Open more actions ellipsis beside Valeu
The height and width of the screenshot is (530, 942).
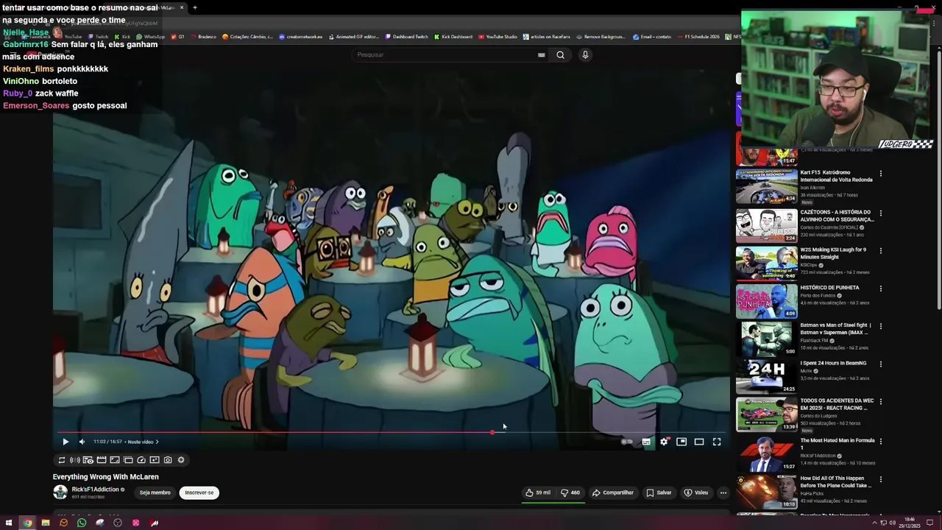[723, 492]
